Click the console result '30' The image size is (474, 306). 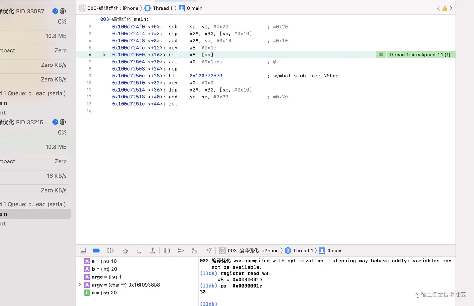tap(203, 292)
